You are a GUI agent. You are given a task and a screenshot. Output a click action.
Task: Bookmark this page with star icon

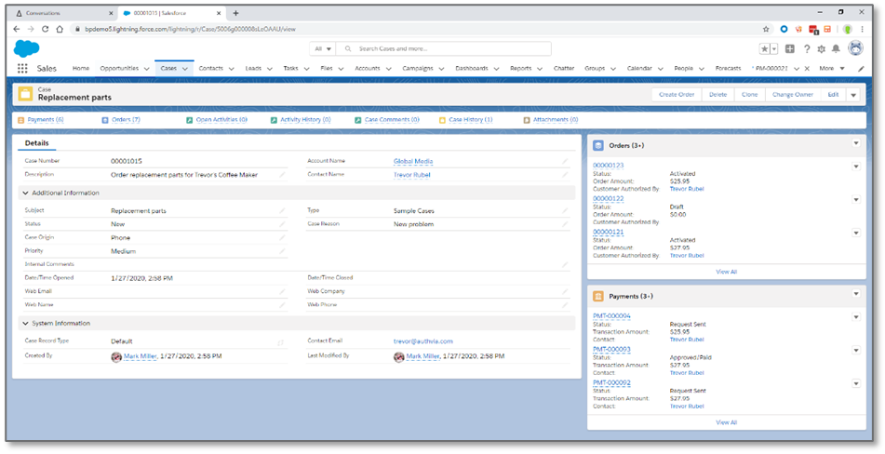(766, 30)
